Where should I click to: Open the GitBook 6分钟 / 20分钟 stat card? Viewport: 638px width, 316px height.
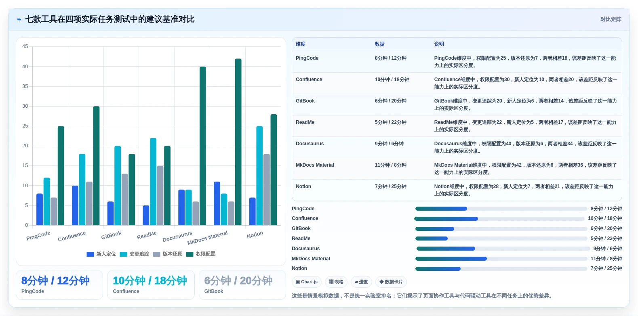(242, 285)
